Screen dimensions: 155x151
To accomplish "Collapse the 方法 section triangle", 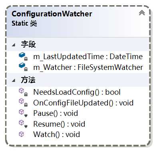I will pyautogui.click(x=14, y=80).
